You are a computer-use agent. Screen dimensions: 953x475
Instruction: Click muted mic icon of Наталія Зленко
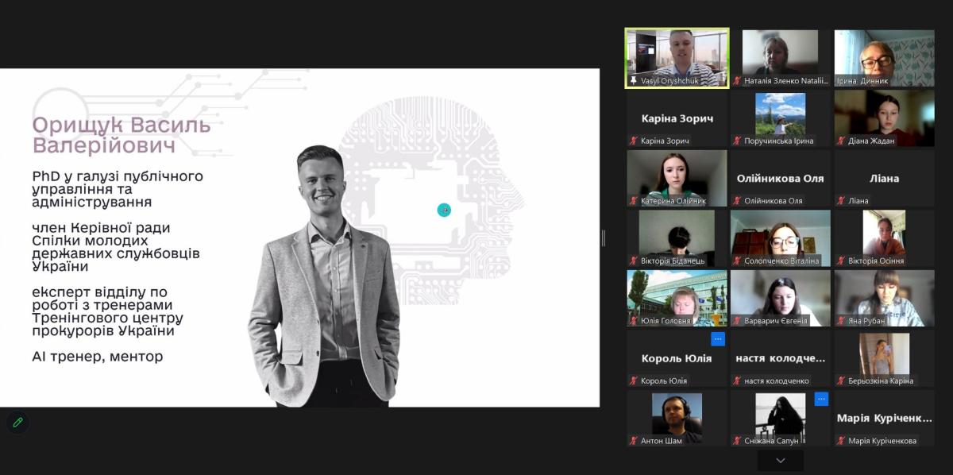click(x=737, y=80)
